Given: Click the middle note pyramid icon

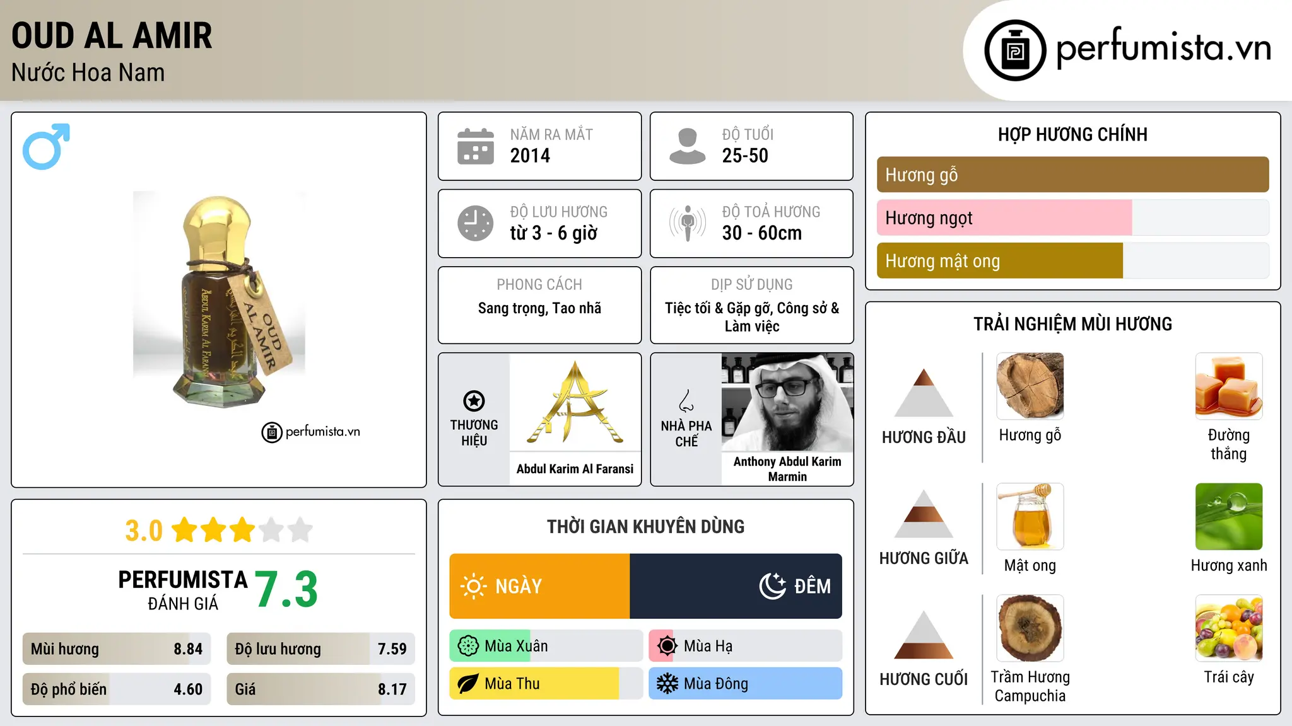Looking at the screenshot, I should (x=924, y=514).
